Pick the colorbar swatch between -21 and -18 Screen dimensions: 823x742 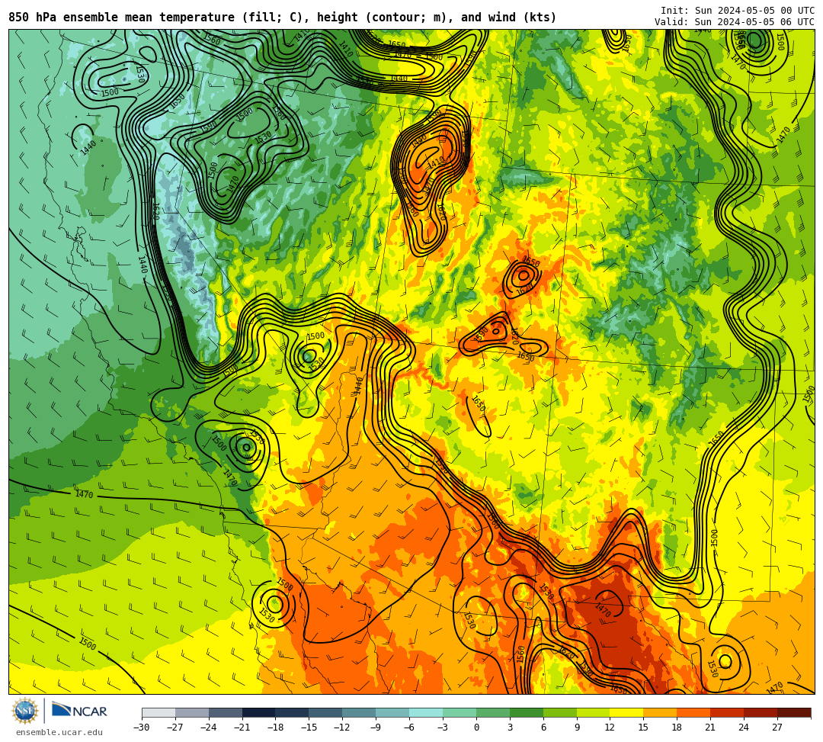(259, 712)
